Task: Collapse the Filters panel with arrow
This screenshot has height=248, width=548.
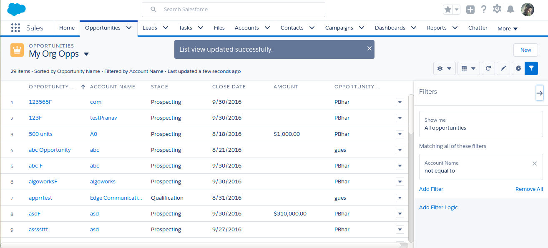Action: (x=539, y=93)
